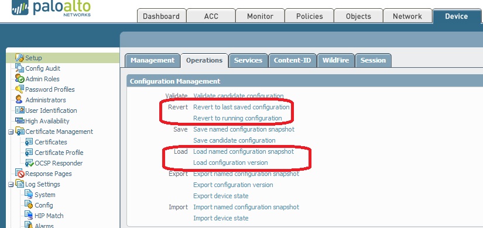
Task: Click the Config Audit magnifier icon
Action: coord(20,68)
